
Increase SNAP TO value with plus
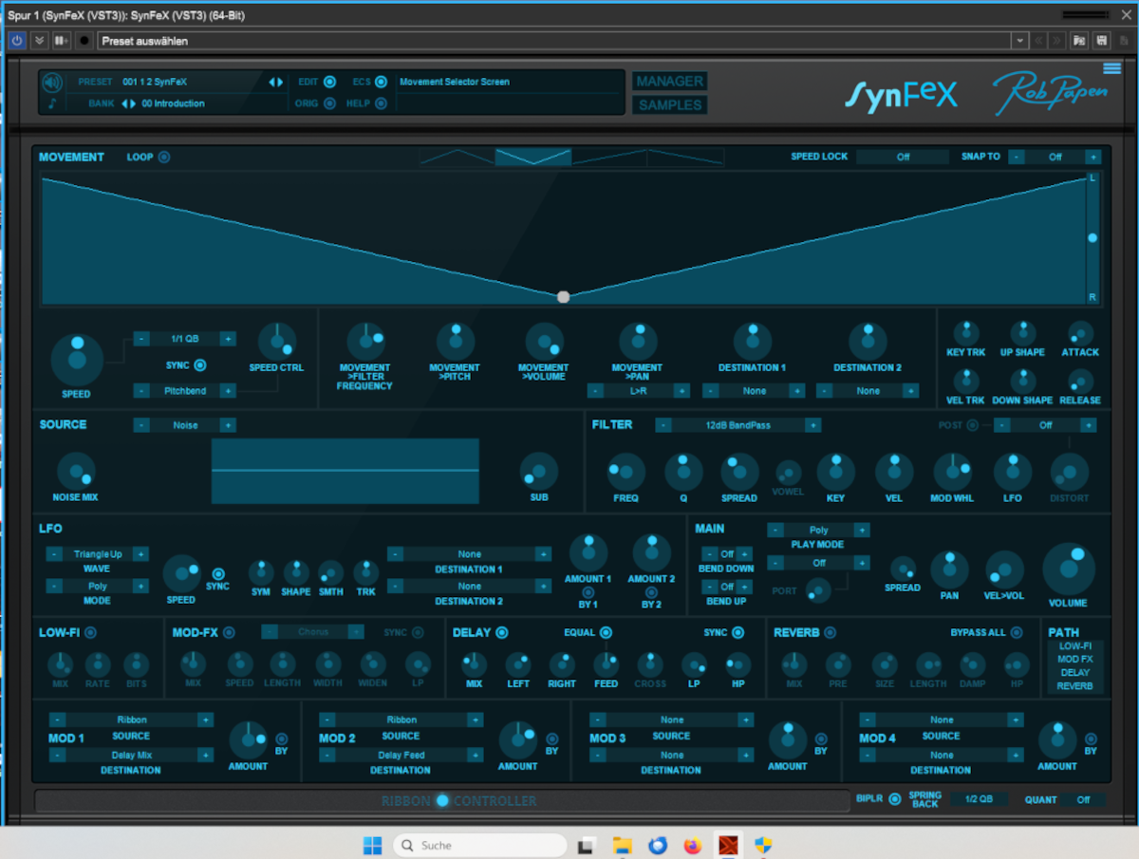click(x=1092, y=158)
